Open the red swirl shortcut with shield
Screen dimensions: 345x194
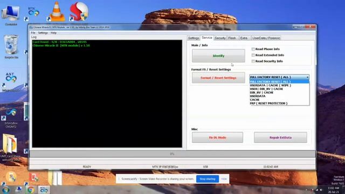[x=79, y=11]
